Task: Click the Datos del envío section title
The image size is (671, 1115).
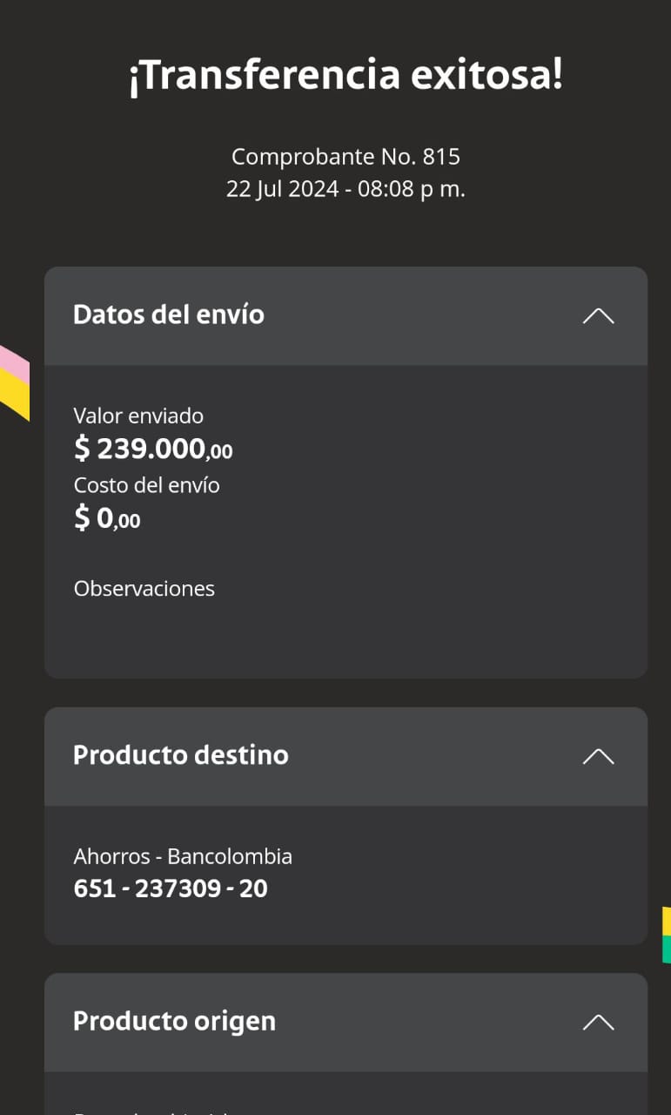Action: click(169, 314)
